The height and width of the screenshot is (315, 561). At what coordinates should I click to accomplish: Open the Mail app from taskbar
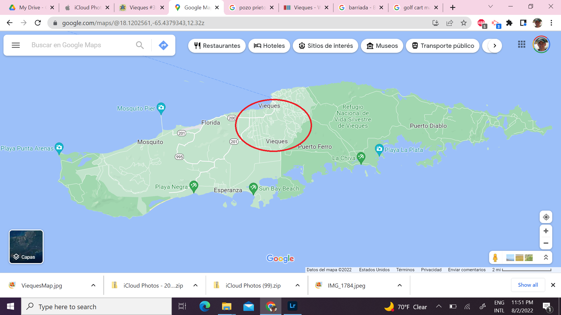point(249,306)
